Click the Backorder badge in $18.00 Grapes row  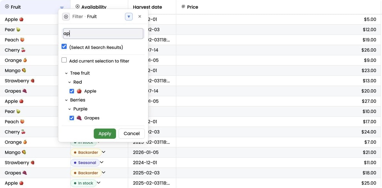coord(86,173)
